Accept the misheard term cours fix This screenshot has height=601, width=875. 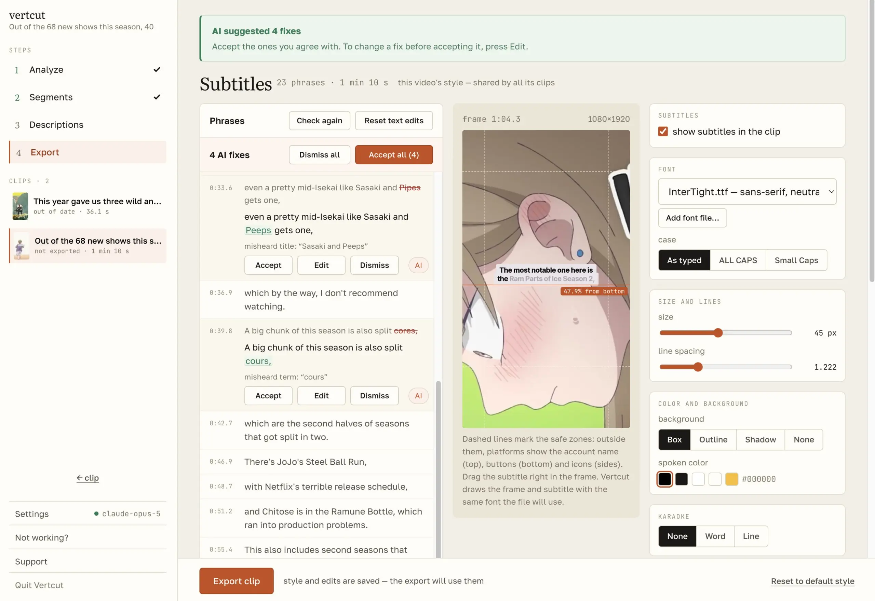268,395
